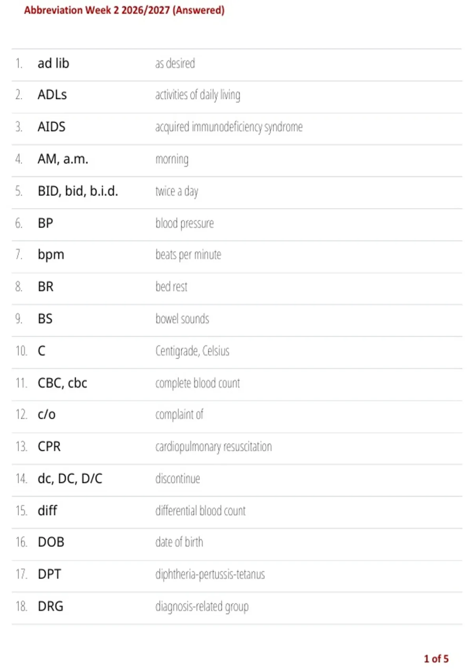
Task: Click 'differential blood count' definition
Action: [201, 511]
